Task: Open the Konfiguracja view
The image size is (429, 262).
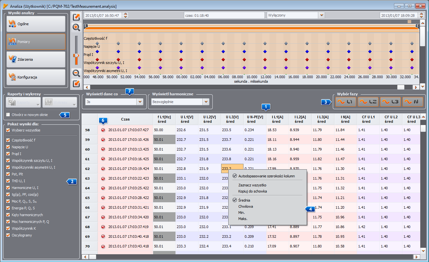Action: (36, 77)
